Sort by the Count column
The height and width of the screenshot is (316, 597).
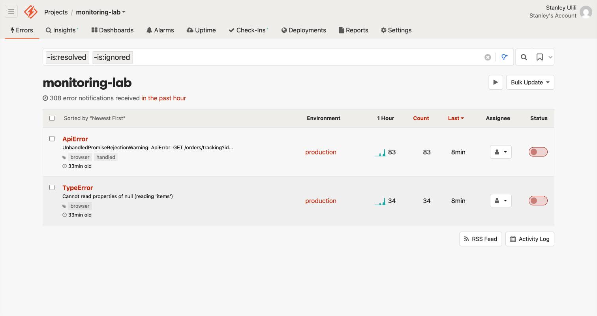click(421, 118)
